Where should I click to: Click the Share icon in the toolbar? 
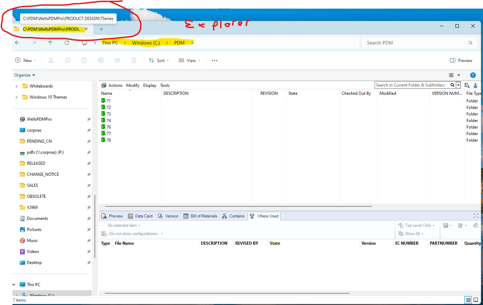[x=117, y=60]
